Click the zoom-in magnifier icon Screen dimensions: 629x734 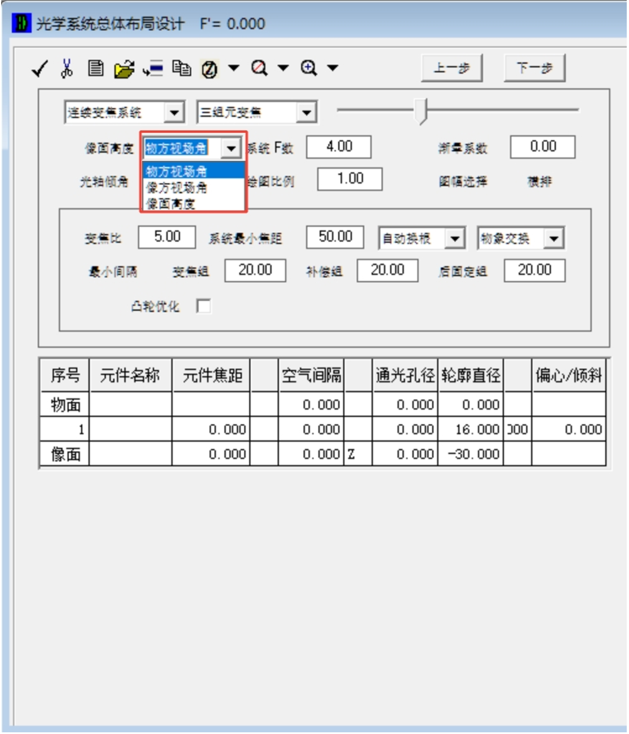308,68
